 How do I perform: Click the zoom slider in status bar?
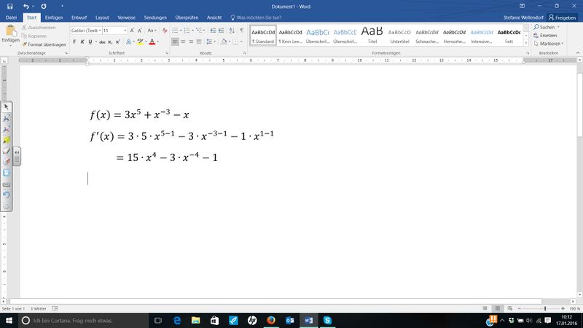pos(545,309)
